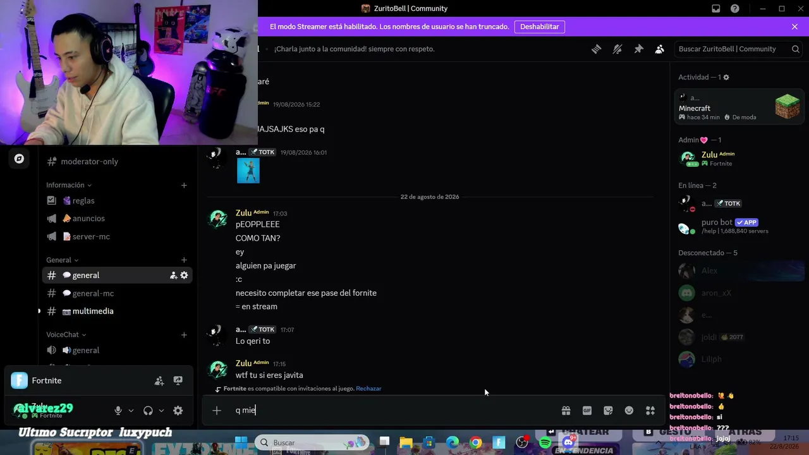The image size is (809, 455).
Task: Open Microsoft Edge from the taskbar
Action: click(x=453, y=442)
